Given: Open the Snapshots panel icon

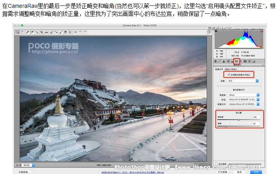Looking at the screenshot, I should [x=253, y=61].
